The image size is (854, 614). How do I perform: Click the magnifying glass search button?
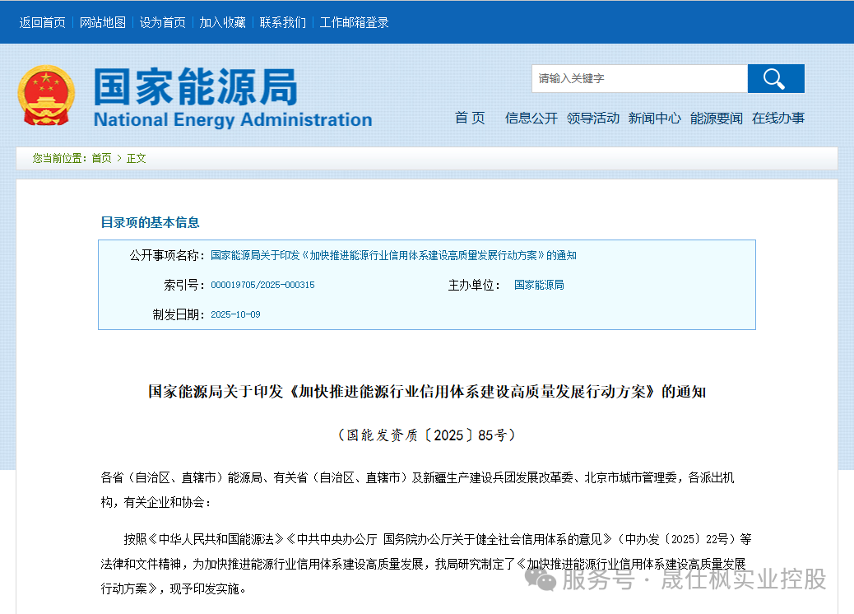pyautogui.click(x=775, y=79)
